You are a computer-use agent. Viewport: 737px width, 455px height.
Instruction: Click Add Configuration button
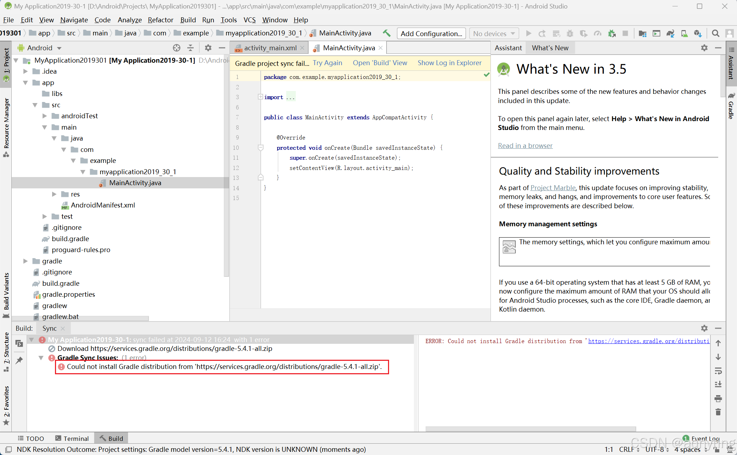click(x=431, y=33)
